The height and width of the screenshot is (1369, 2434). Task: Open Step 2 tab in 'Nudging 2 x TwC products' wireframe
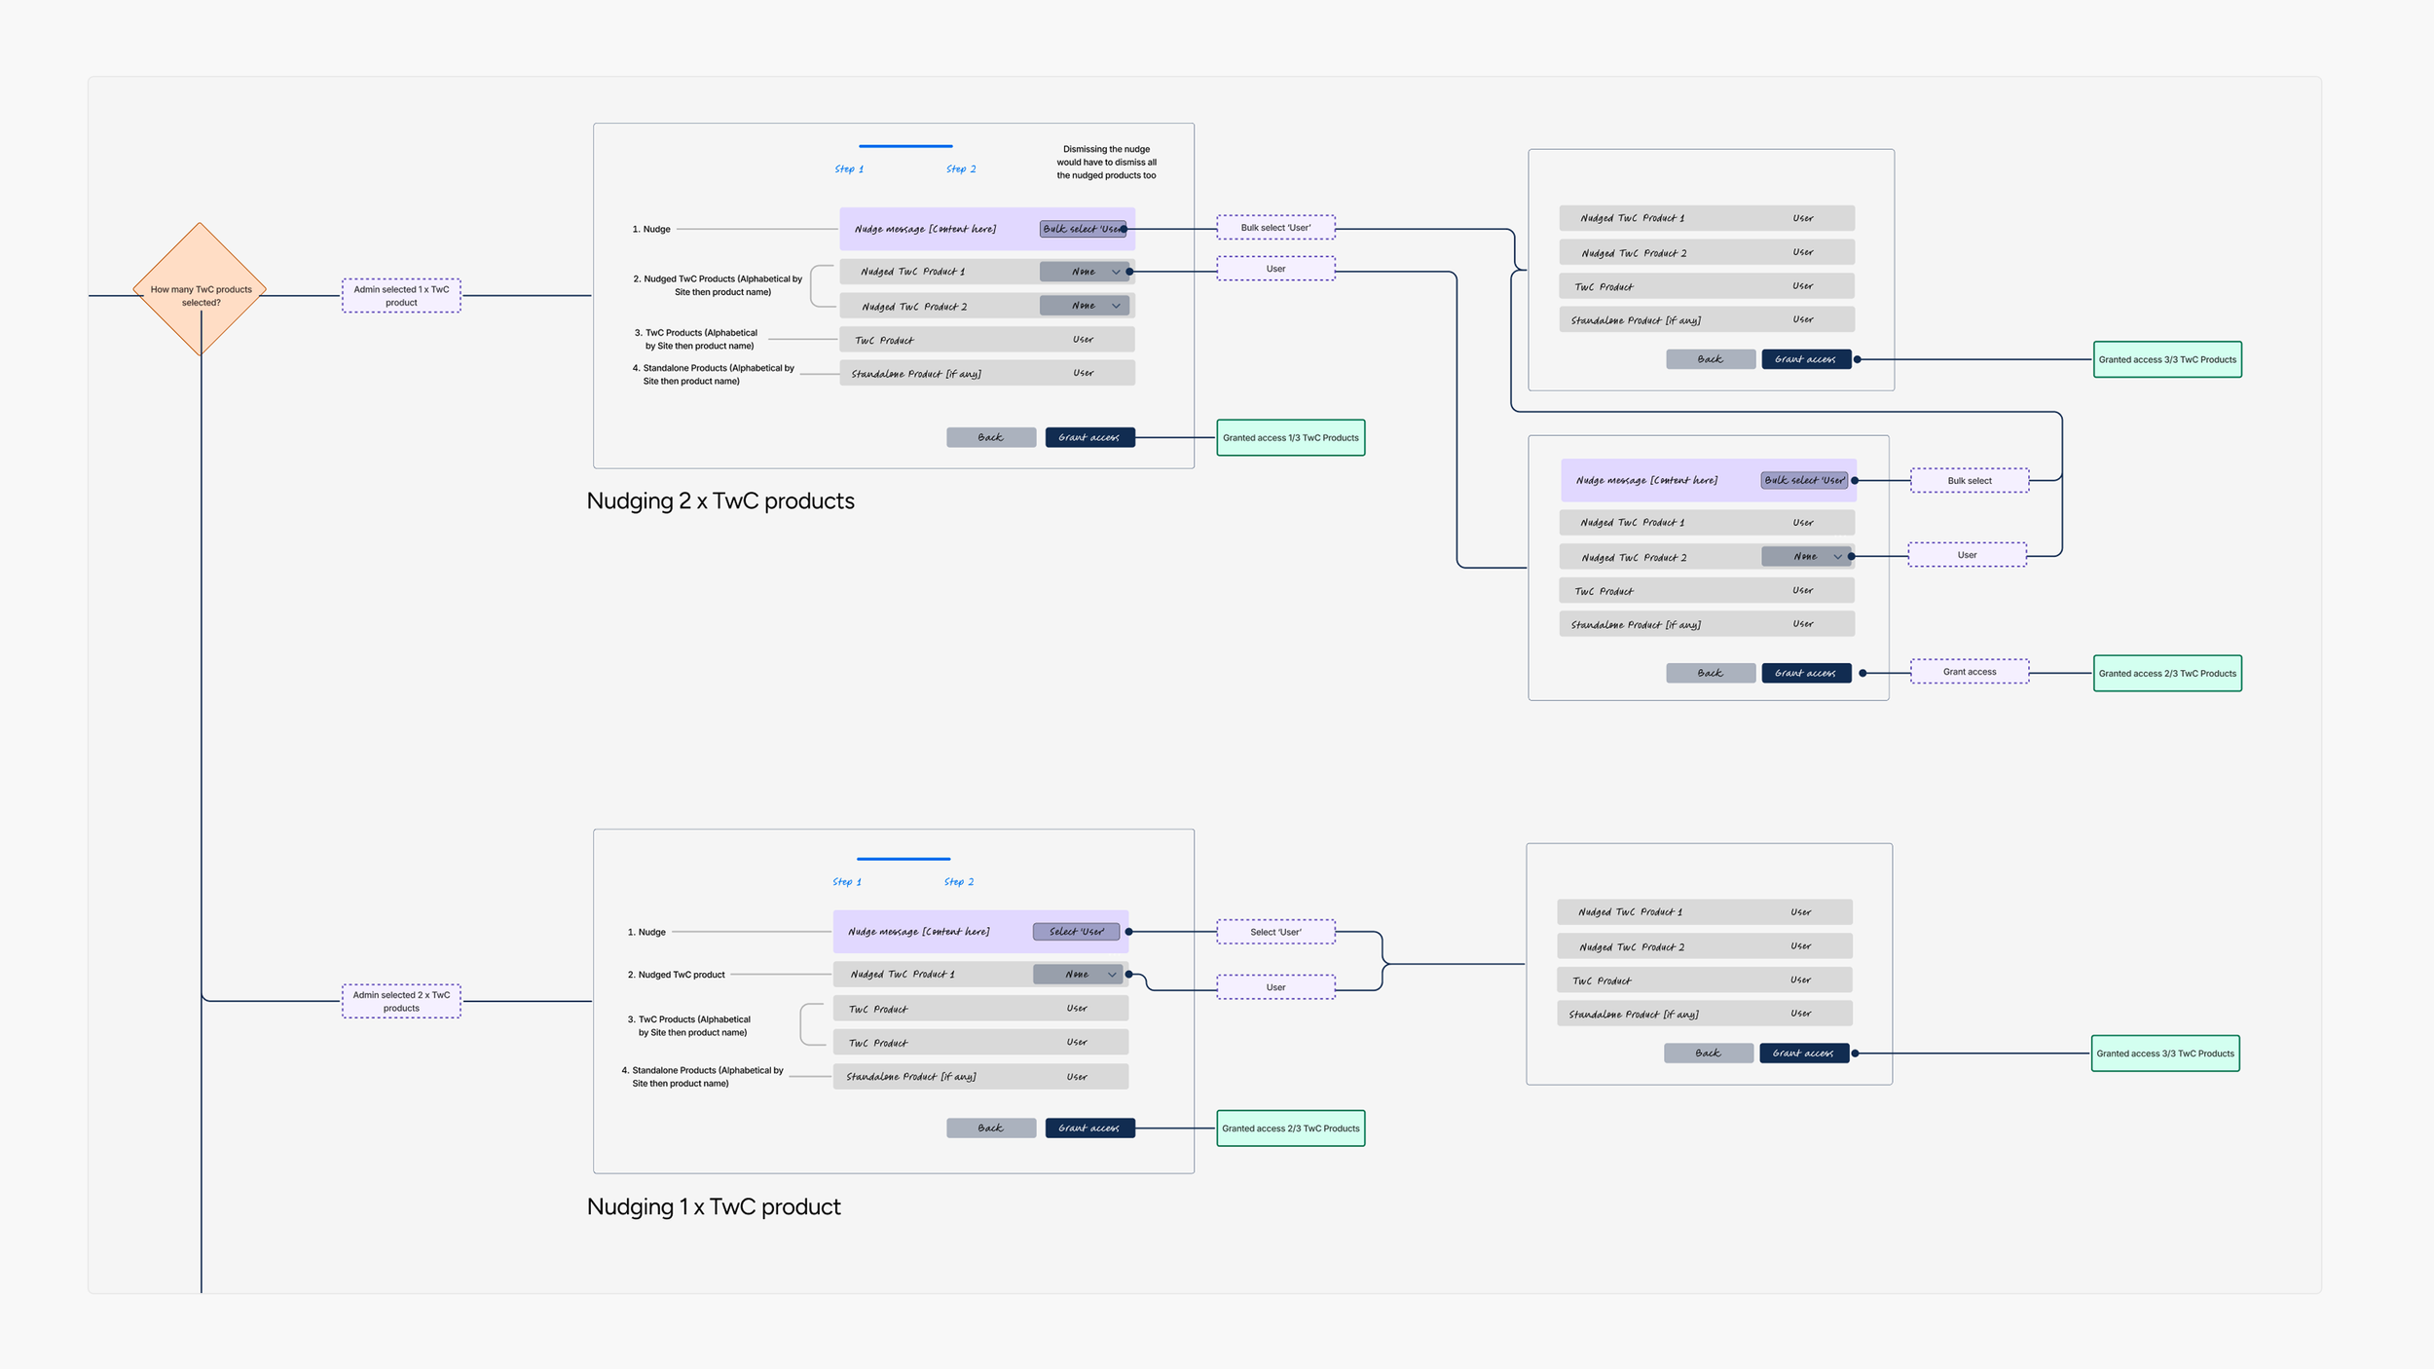pos(960,169)
